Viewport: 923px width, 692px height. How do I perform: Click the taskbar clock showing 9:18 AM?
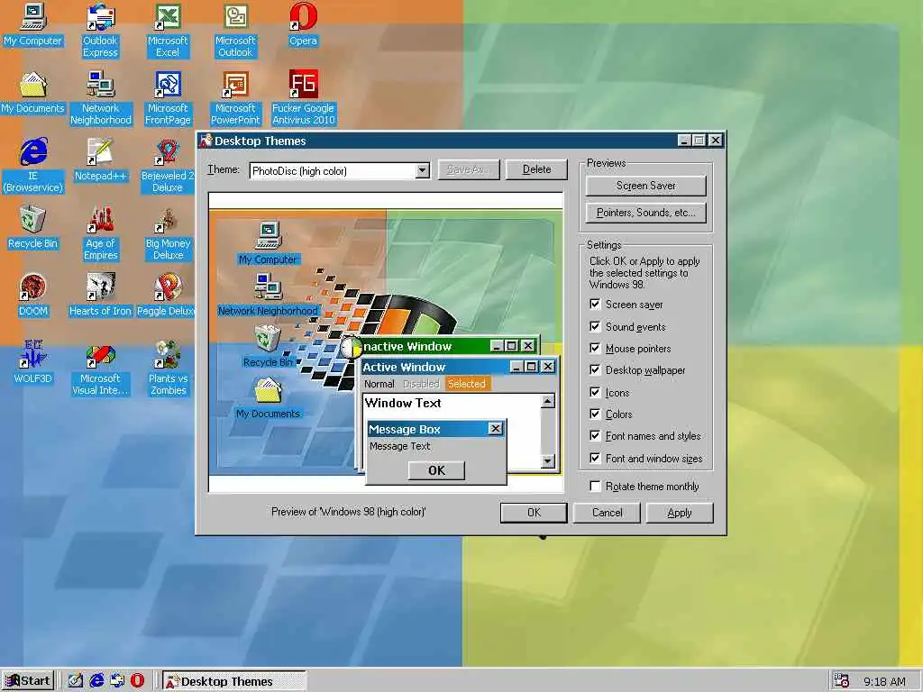(x=884, y=681)
